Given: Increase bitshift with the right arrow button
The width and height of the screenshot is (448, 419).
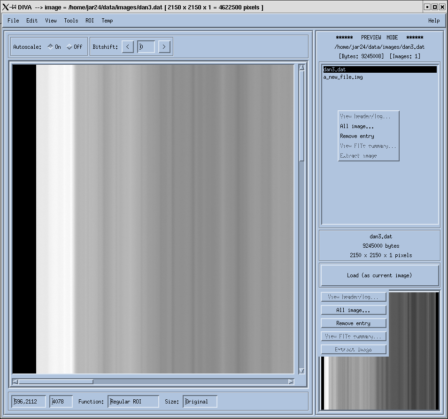Looking at the screenshot, I should [164, 47].
